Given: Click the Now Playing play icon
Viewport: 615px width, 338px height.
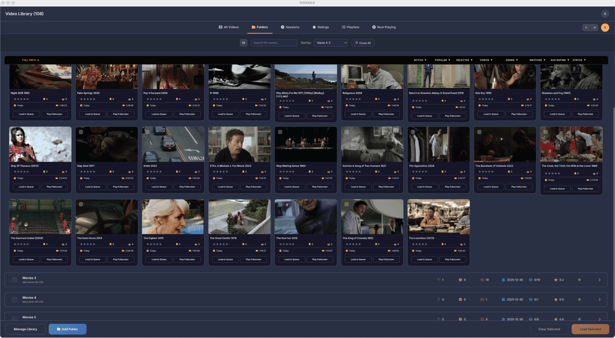Looking at the screenshot, I should (x=374, y=27).
